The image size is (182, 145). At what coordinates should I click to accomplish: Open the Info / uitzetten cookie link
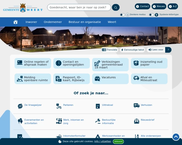point(103,141)
